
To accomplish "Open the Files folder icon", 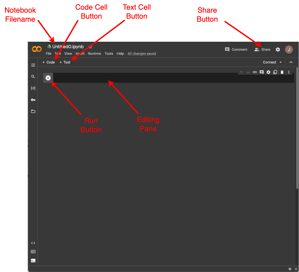I will [33, 111].
